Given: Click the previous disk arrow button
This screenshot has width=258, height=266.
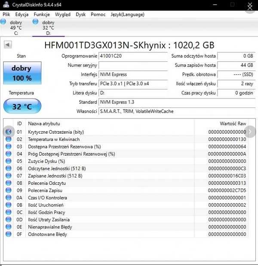Looking at the screenshot, I should click(8, 45).
